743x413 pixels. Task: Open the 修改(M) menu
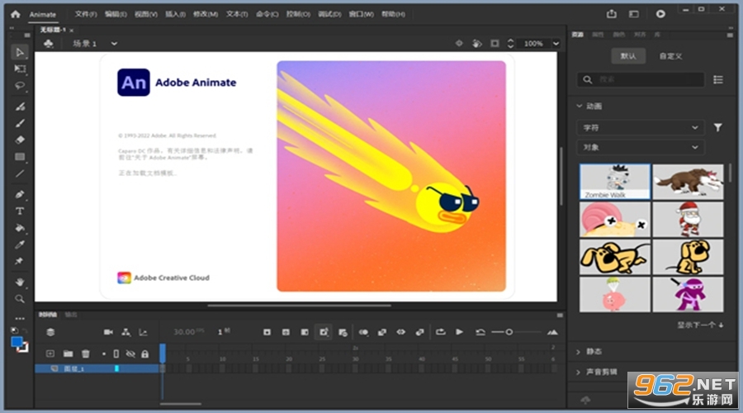pyautogui.click(x=206, y=14)
